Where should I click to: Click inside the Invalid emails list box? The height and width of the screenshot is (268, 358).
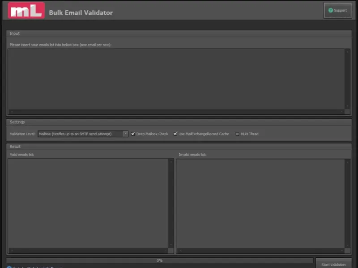[260, 204]
